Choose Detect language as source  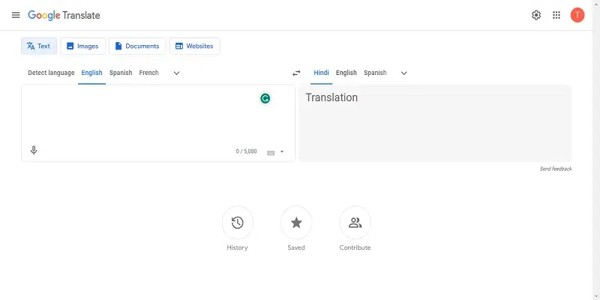[x=51, y=73]
